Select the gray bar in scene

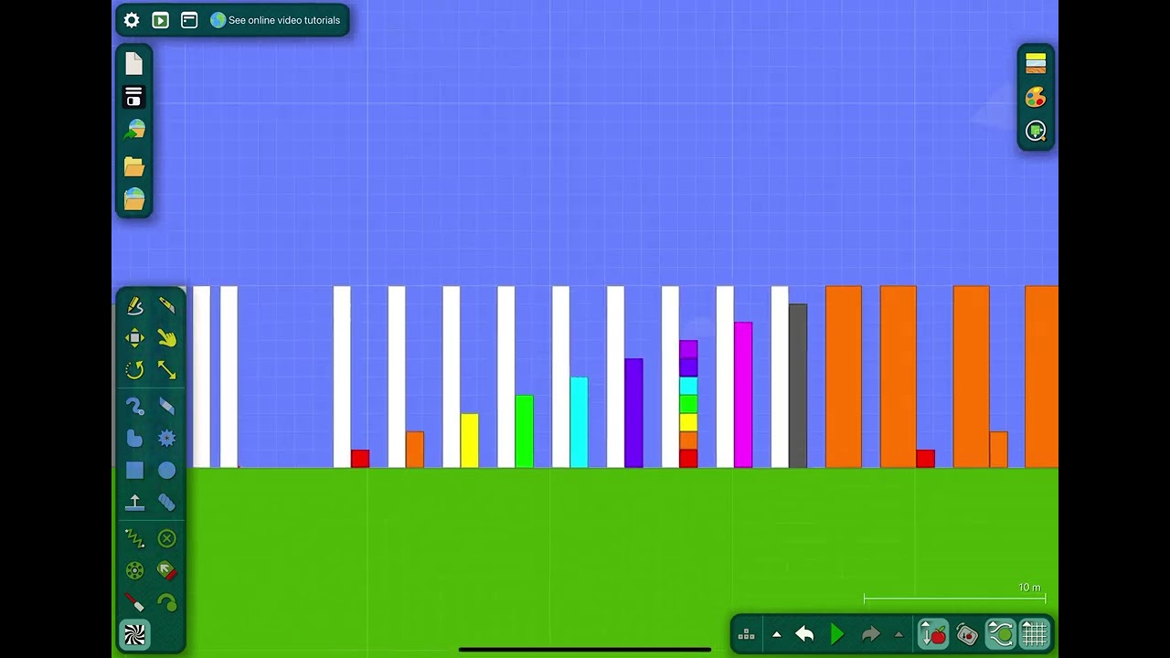pyautogui.click(x=798, y=386)
